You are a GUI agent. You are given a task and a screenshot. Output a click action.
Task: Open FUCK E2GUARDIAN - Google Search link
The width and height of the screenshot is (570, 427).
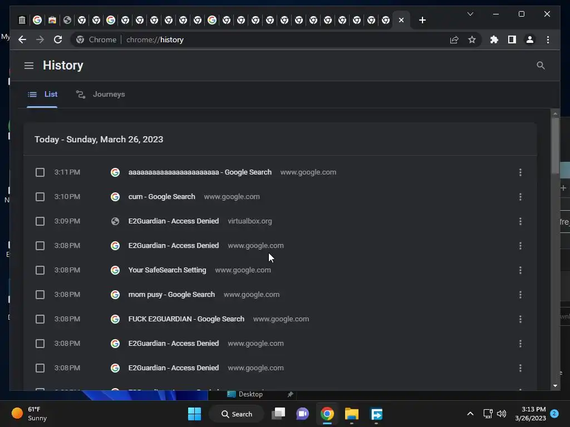186,319
